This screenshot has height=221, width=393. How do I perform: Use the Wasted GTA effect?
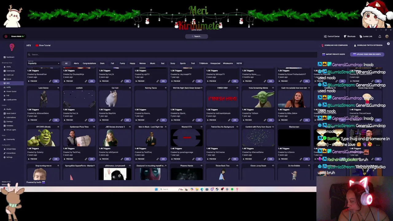199,159
